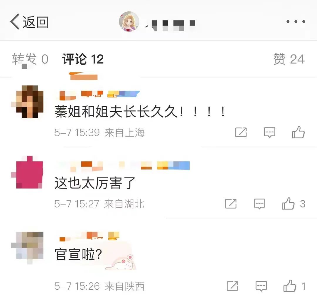
Task: Open the post author's cartoon avatar
Action: (x=129, y=22)
